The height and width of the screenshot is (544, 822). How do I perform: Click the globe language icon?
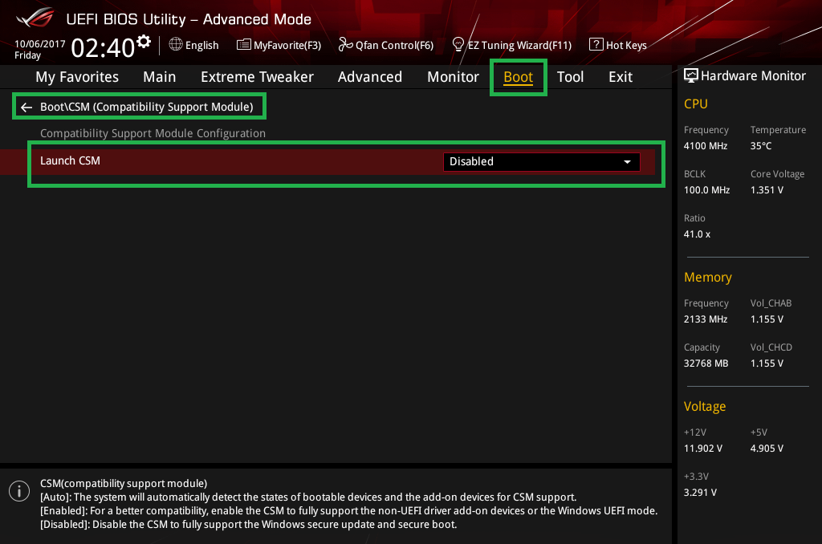coord(176,45)
